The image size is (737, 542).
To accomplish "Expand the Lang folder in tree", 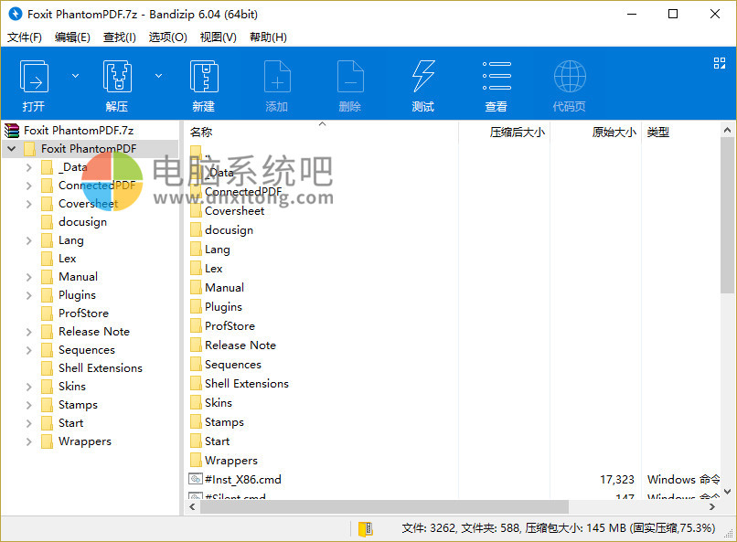I will click(28, 240).
